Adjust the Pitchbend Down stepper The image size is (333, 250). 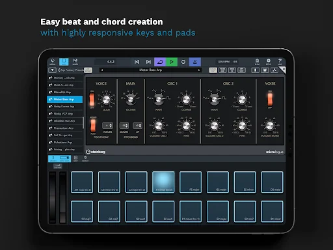[124, 126]
